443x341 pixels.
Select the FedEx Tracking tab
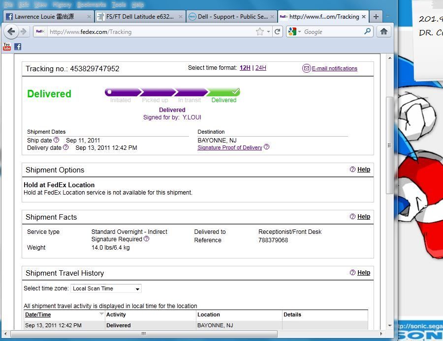point(323,17)
